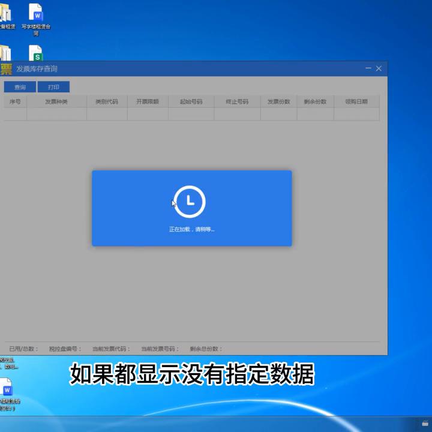Minimize the 发票库存查询 window

368,68
